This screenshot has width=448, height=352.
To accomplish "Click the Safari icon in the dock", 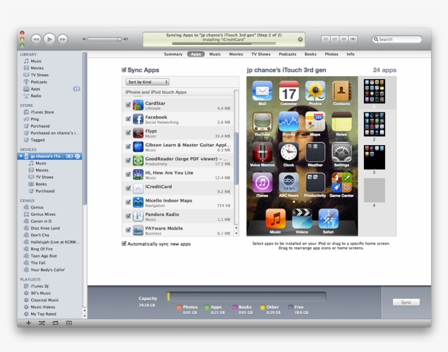I will pyautogui.click(x=328, y=219).
